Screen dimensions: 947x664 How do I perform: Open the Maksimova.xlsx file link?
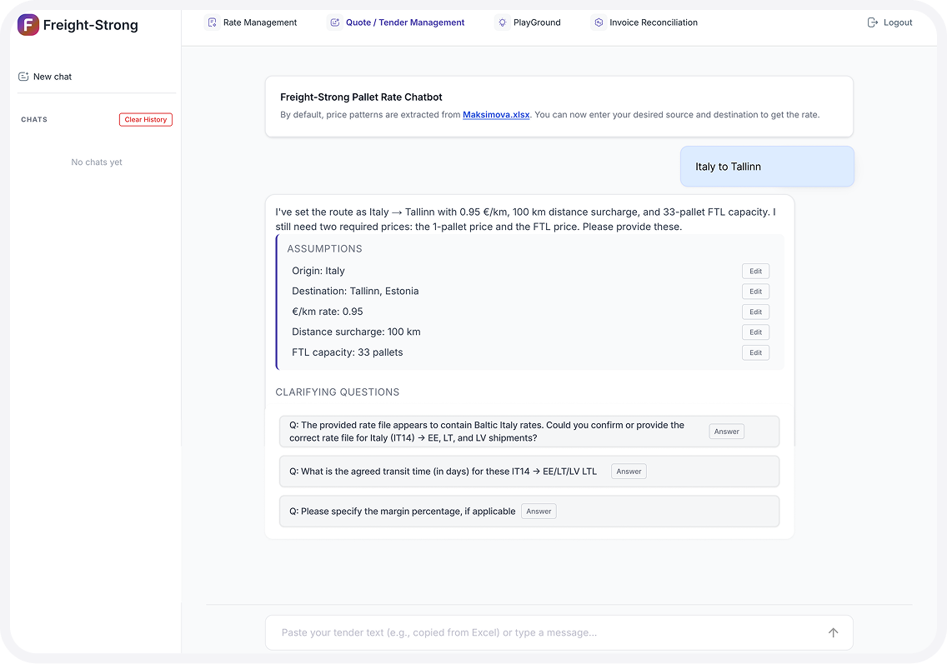[496, 115]
